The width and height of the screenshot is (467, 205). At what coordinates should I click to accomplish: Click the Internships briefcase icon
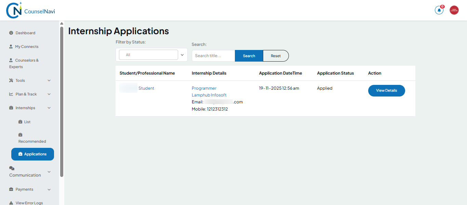11,107
